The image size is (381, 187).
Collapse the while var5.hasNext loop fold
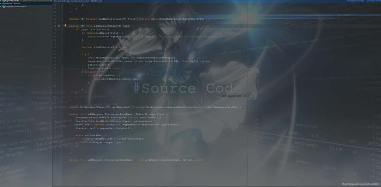[62, 135]
